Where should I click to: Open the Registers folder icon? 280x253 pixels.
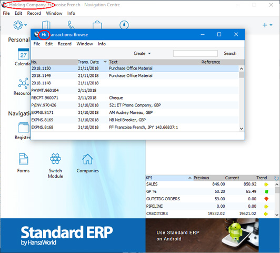23,128
